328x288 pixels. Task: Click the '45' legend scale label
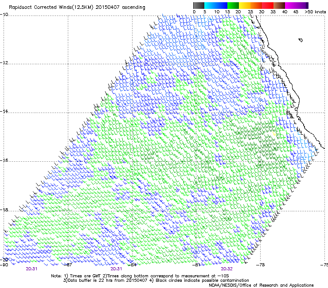pos(296,12)
